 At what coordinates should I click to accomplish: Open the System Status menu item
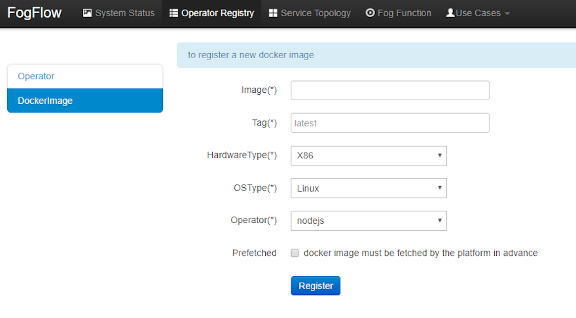click(124, 13)
